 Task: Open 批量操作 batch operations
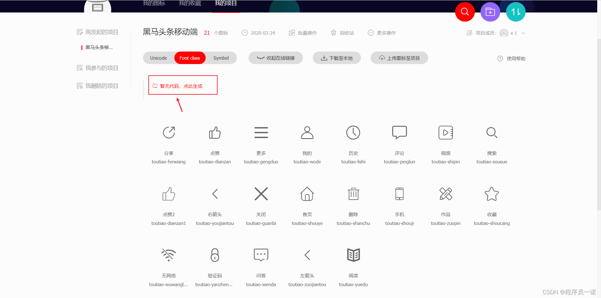(302, 33)
